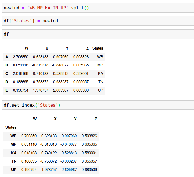Click W column header in first table
The width and height of the screenshot is (194, 177).
(26, 48)
